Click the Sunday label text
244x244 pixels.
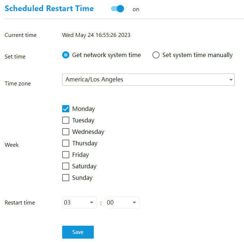click(82, 178)
